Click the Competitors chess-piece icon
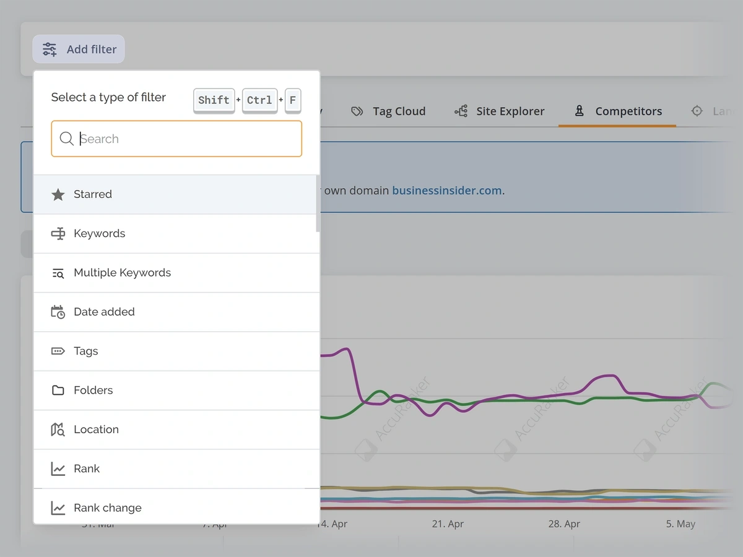743x557 pixels. click(x=579, y=111)
